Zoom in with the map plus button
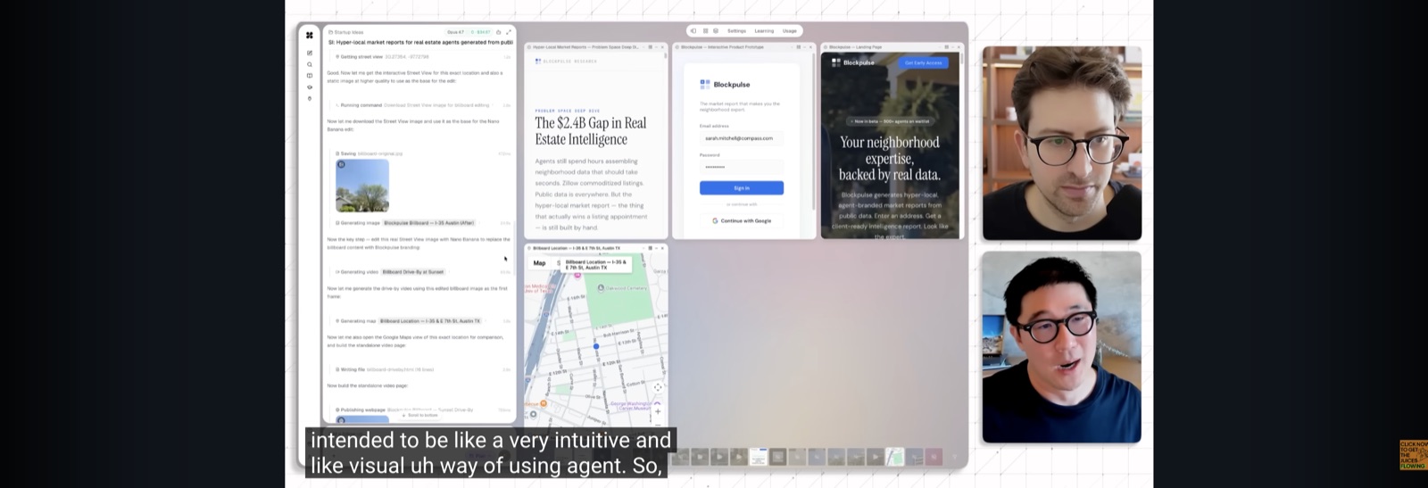 [x=658, y=411]
